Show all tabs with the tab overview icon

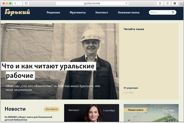point(167,3)
